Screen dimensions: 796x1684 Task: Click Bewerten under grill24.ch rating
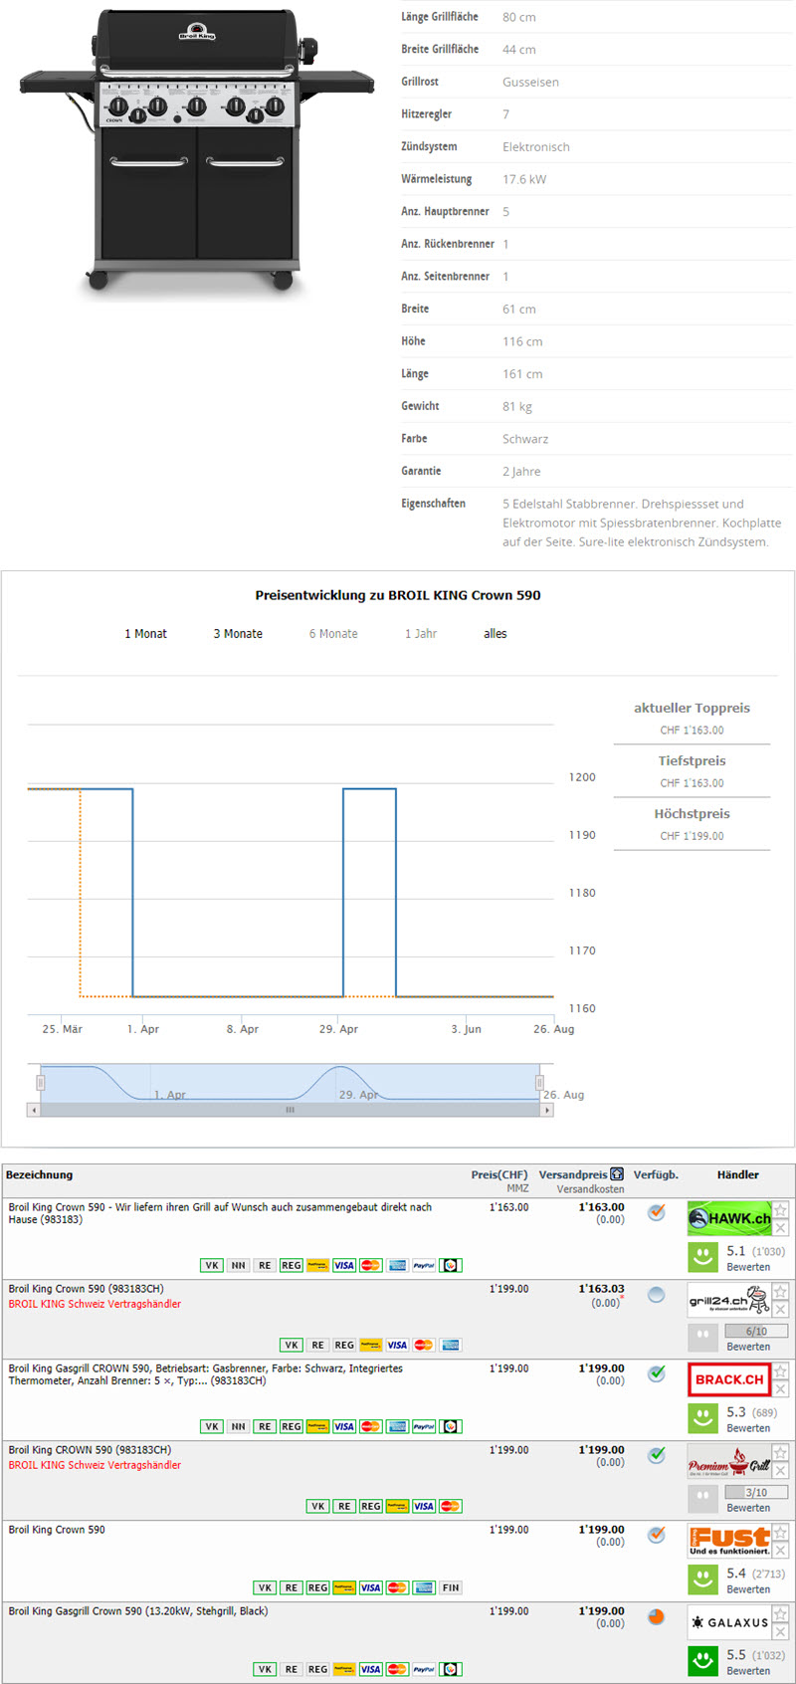(x=748, y=1347)
